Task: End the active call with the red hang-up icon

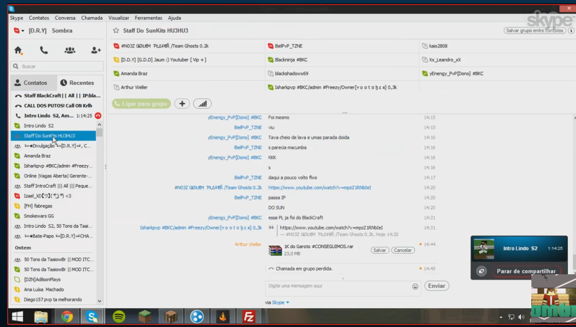Action: point(98,116)
